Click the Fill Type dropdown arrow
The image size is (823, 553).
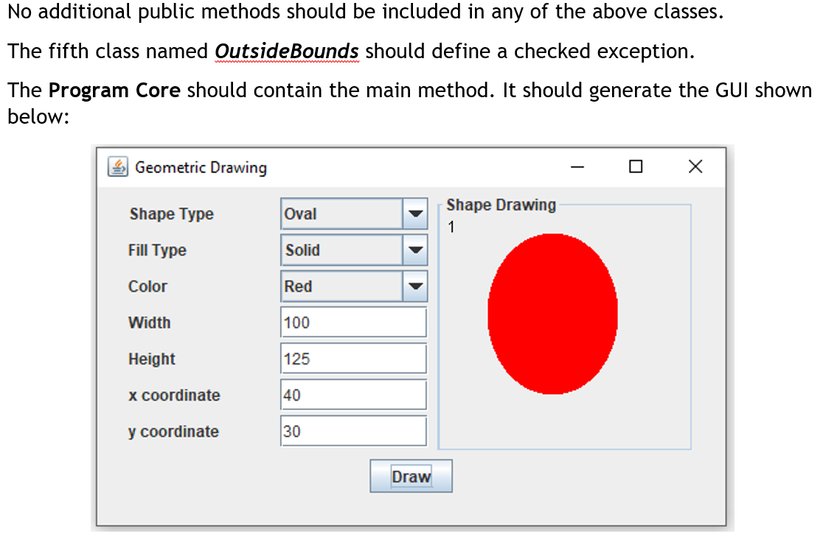coord(417,250)
